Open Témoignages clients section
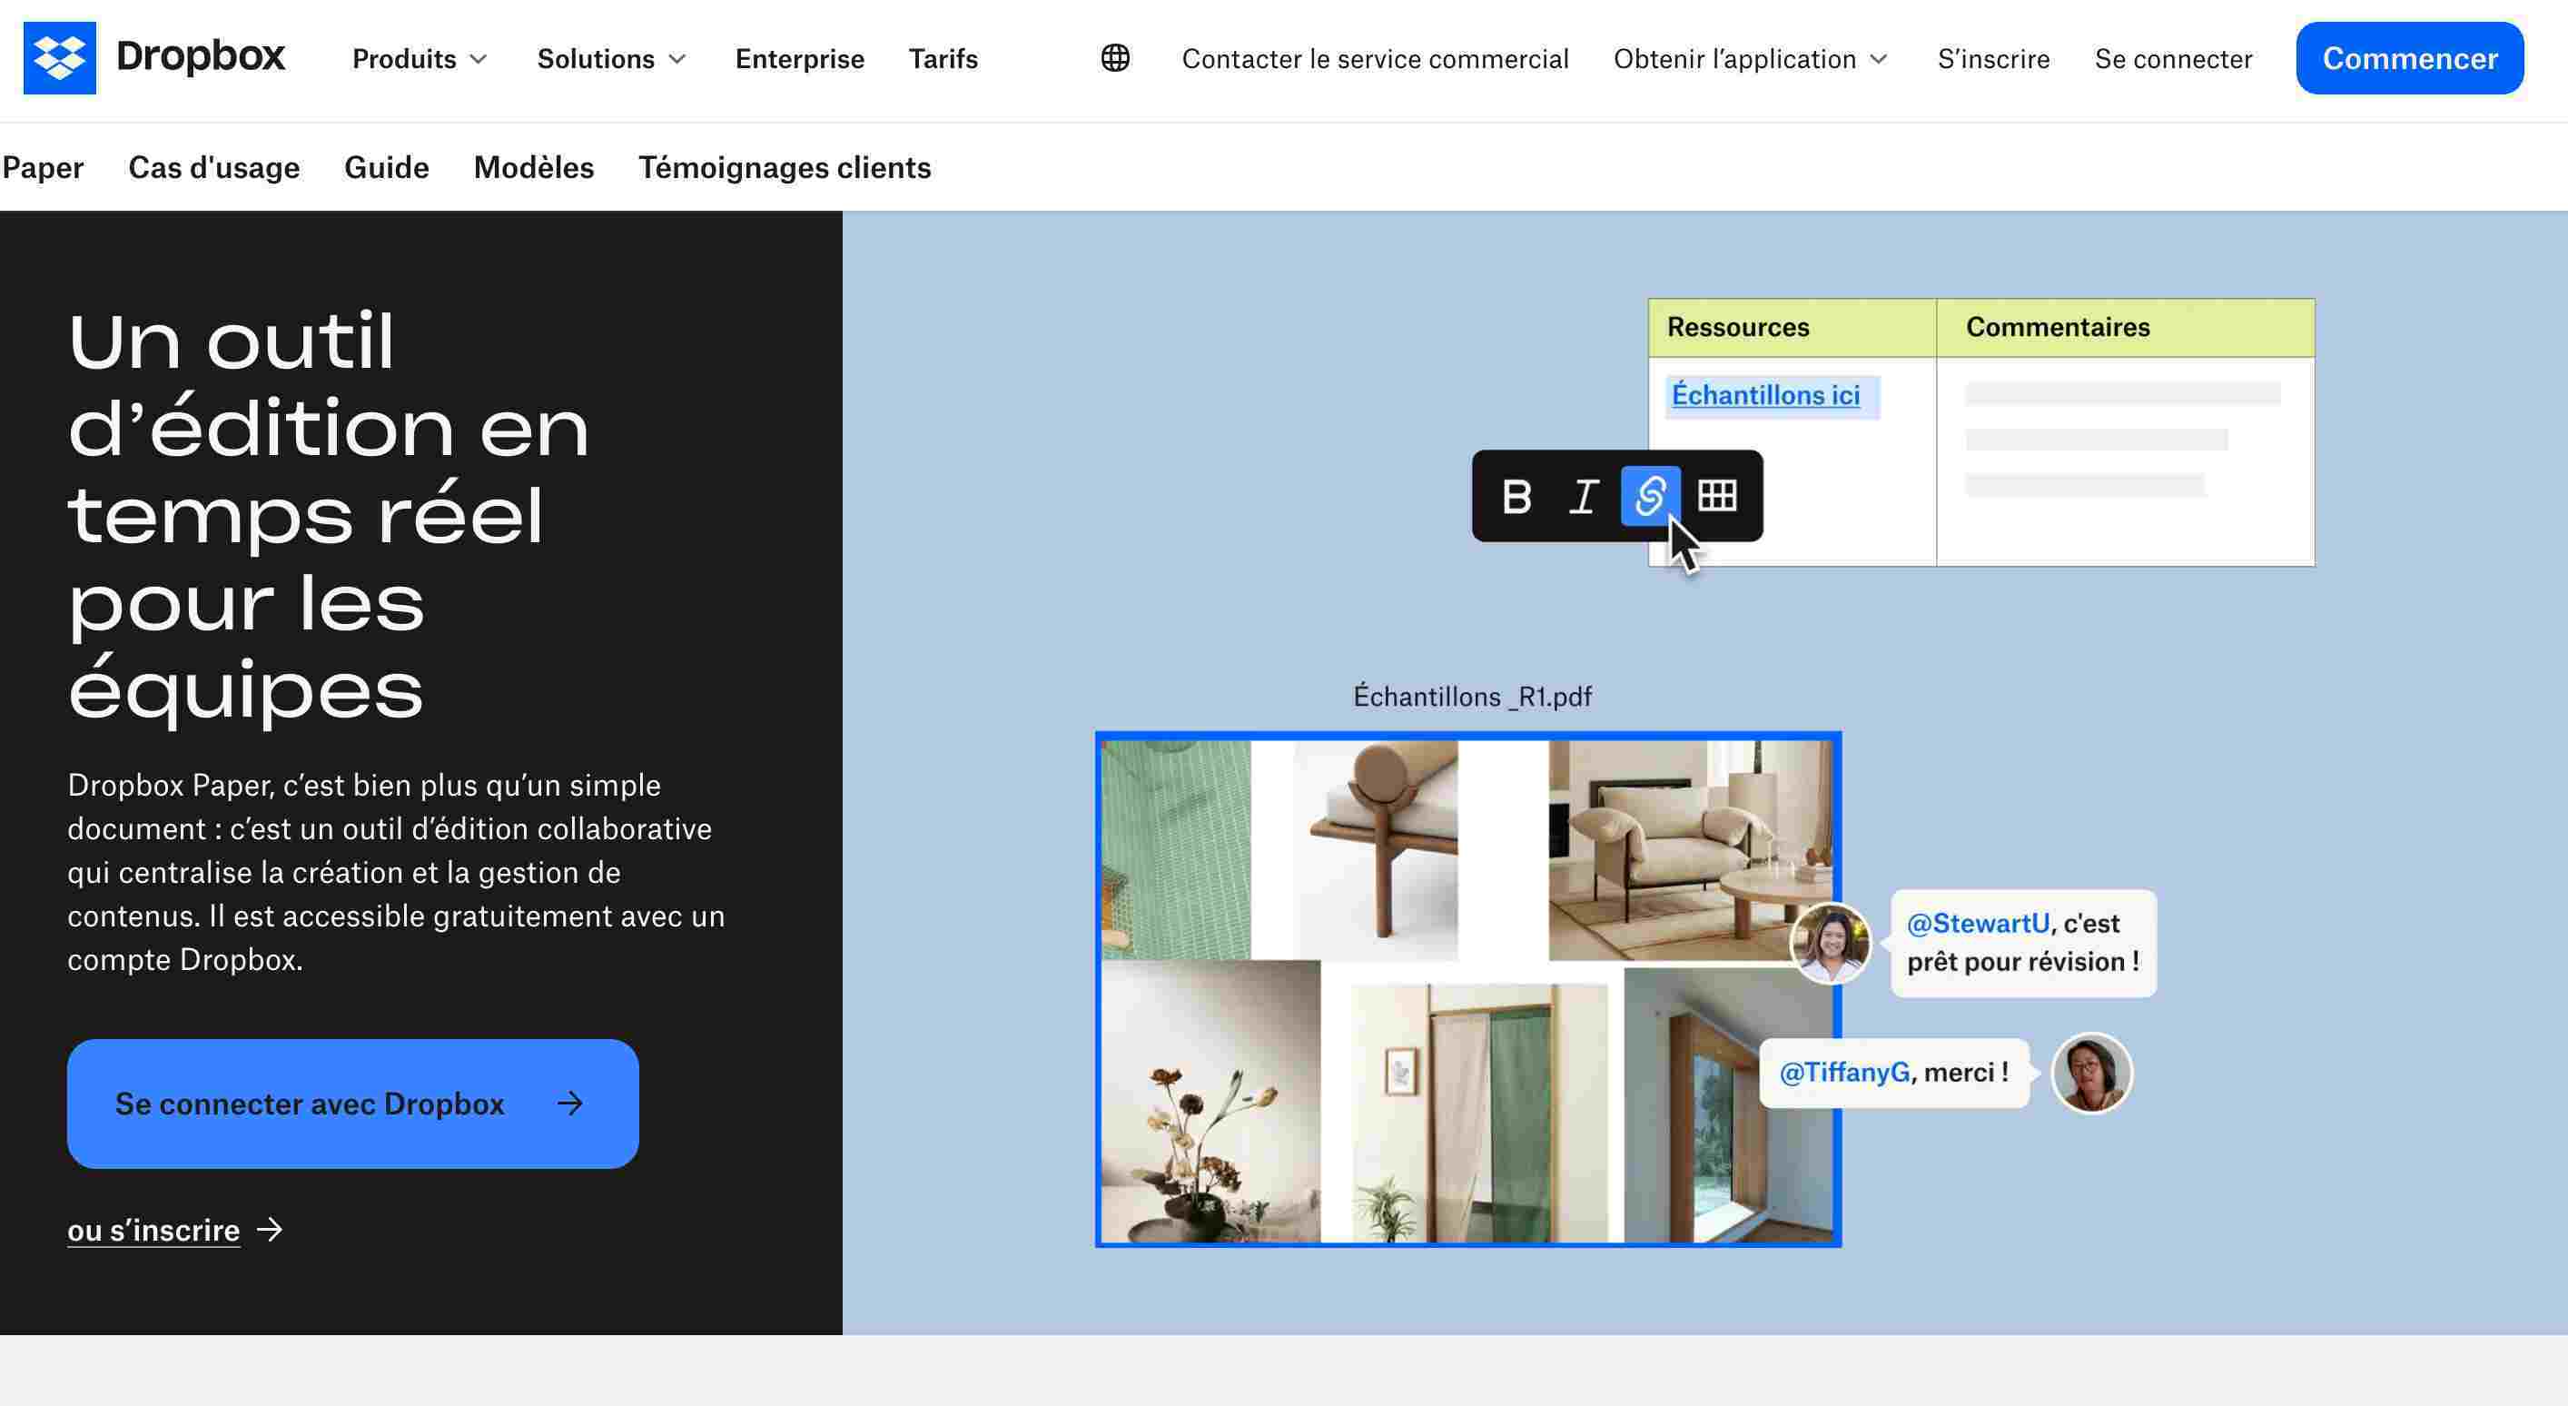 pos(785,167)
